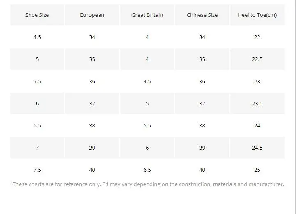Select the Great Britain column header
Screen dimensions: 296x214
pos(147,15)
